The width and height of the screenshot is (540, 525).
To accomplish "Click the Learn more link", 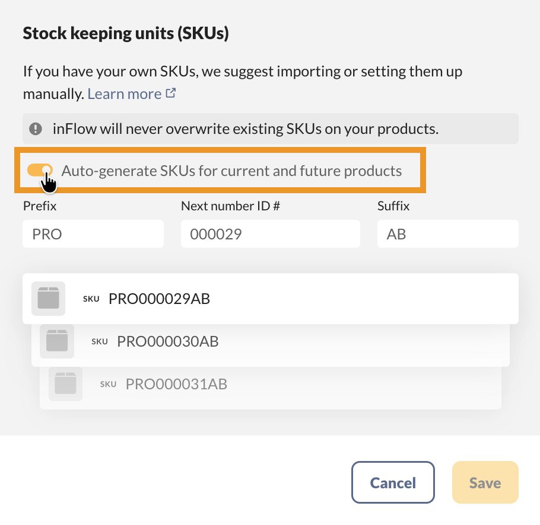I will (125, 94).
